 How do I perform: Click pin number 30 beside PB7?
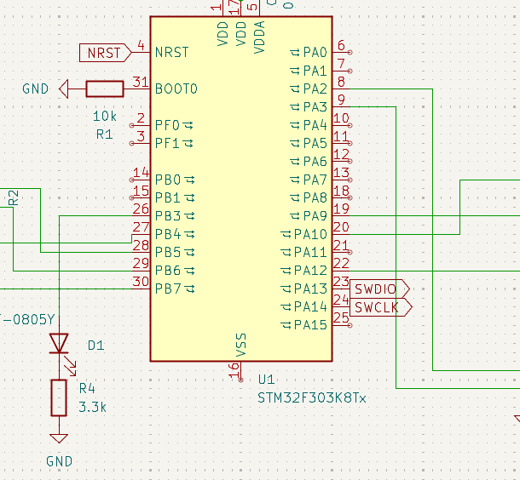point(141,282)
